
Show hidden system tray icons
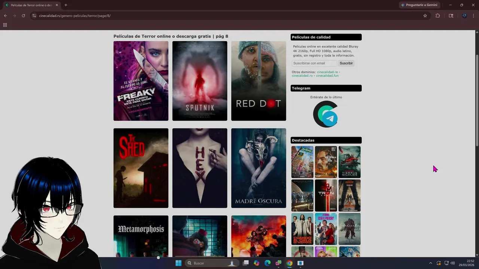430,263
